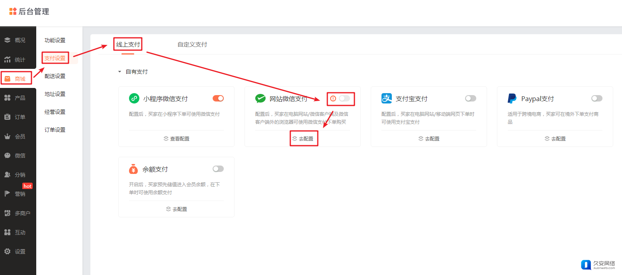This screenshot has width=622, height=275.
Task: Click the description starting 适用于跨境电商
Action: 553,118
